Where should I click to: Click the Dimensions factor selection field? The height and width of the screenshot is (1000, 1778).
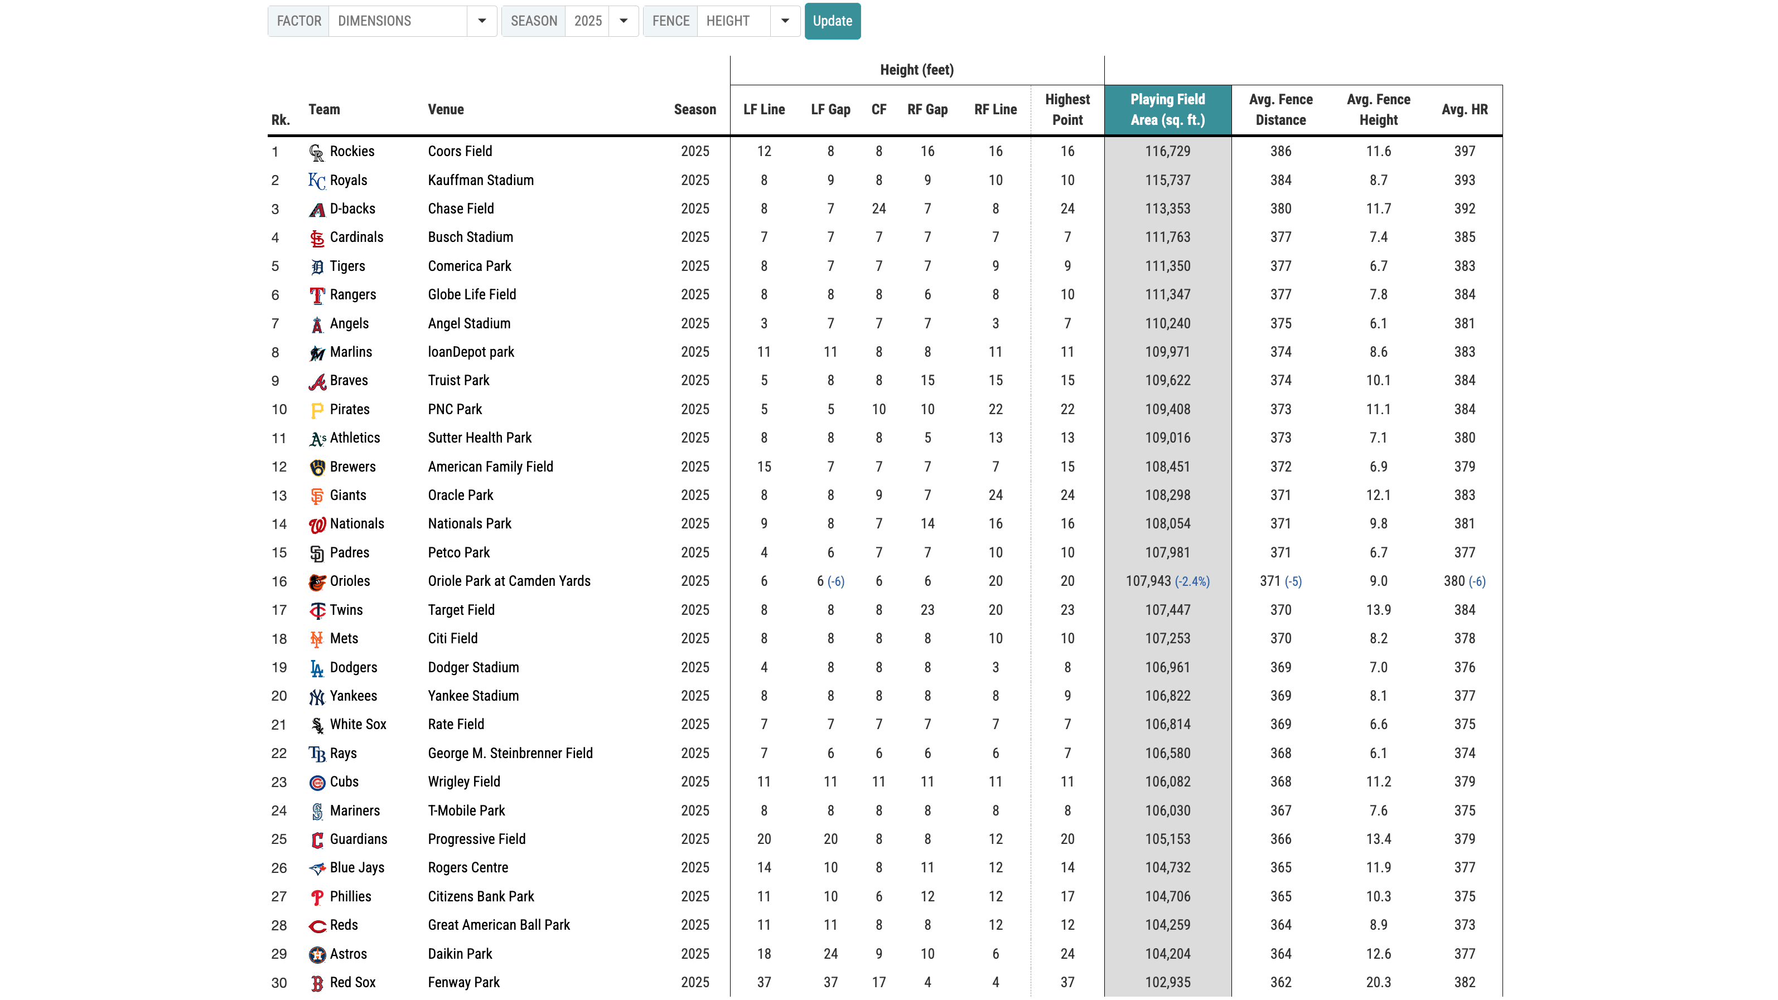point(398,21)
